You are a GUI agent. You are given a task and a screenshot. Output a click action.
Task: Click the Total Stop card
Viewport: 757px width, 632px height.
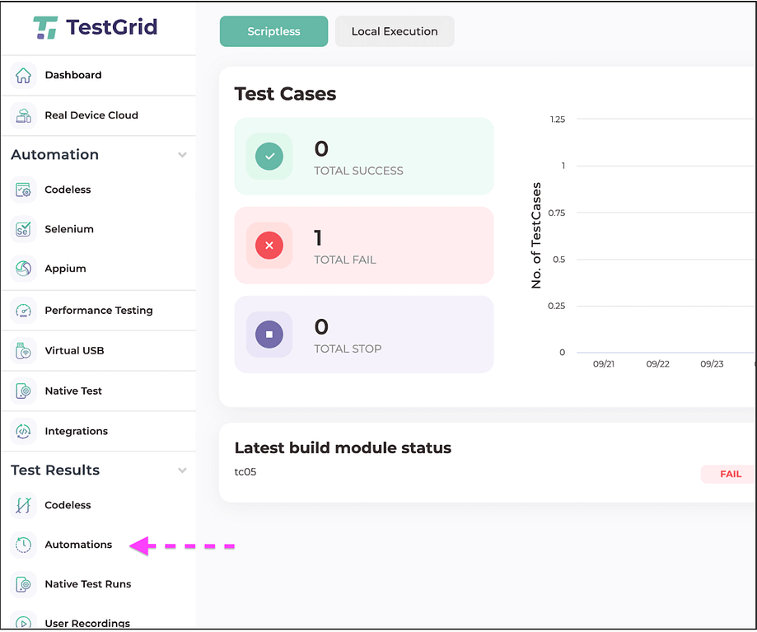tap(364, 335)
